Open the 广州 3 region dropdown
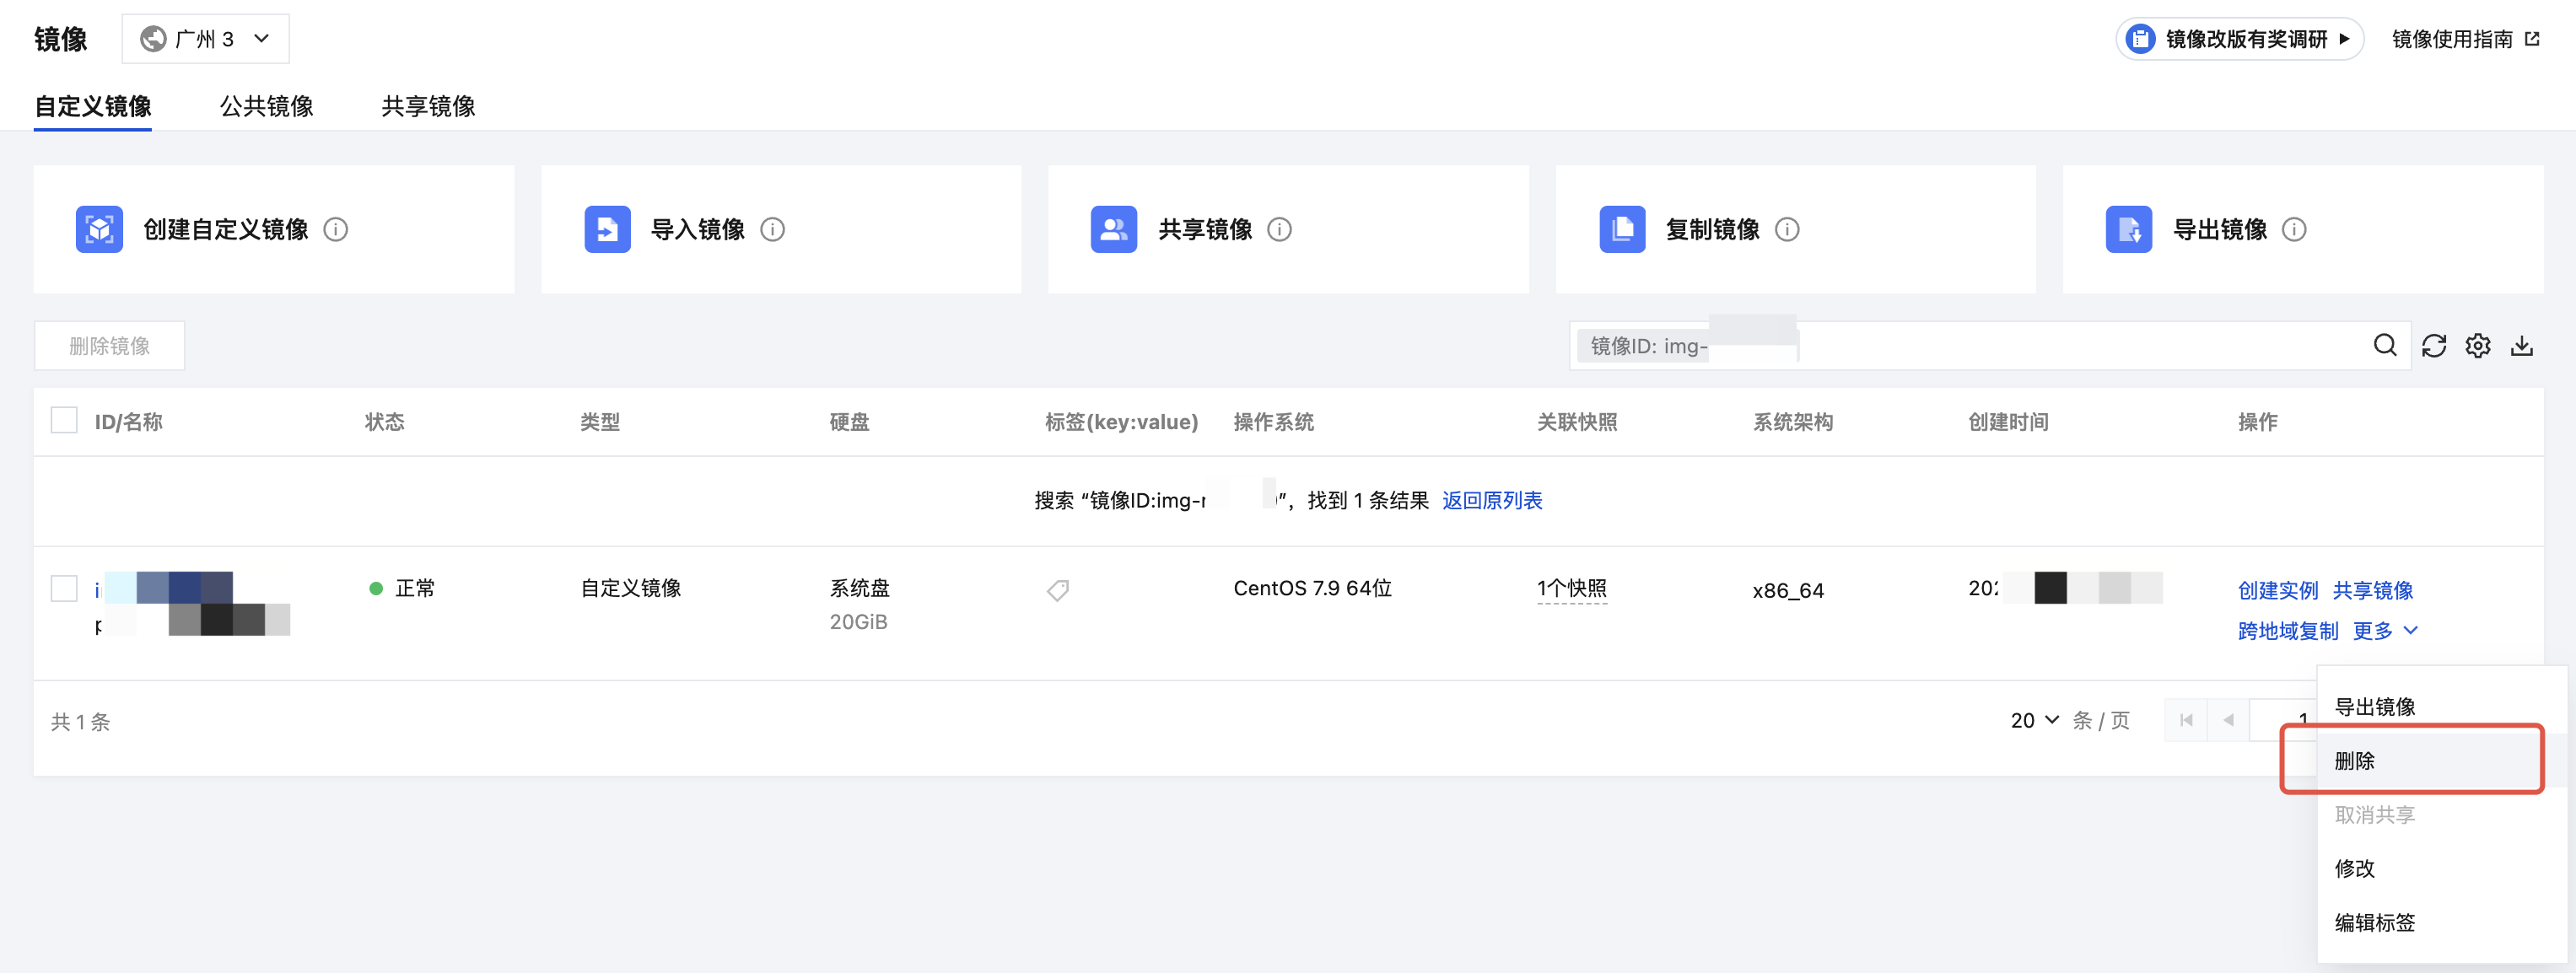This screenshot has height=973, width=2576. tap(205, 39)
